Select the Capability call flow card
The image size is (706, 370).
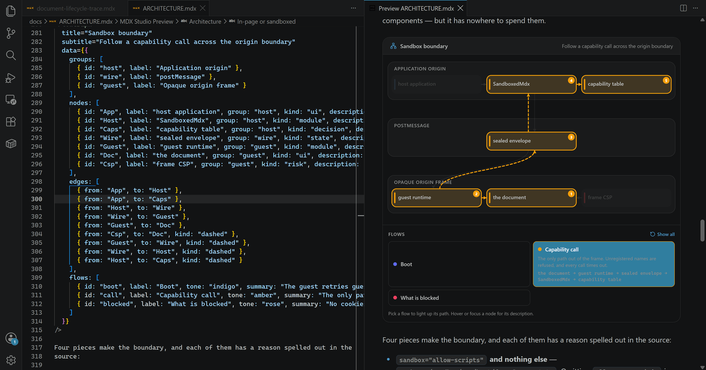click(x=604, y=264)
